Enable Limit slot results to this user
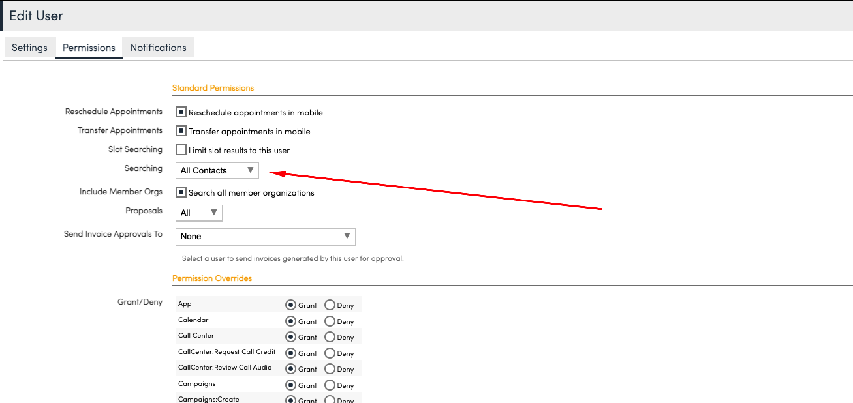Screen dimensions: 853x403 click(x=181, y=150)
